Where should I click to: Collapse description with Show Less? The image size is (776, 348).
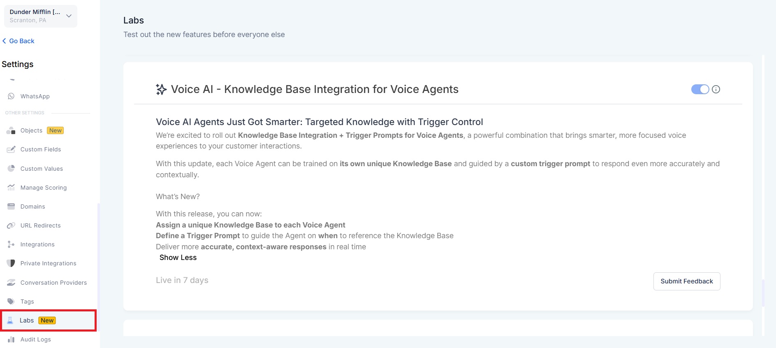point(178,258)
